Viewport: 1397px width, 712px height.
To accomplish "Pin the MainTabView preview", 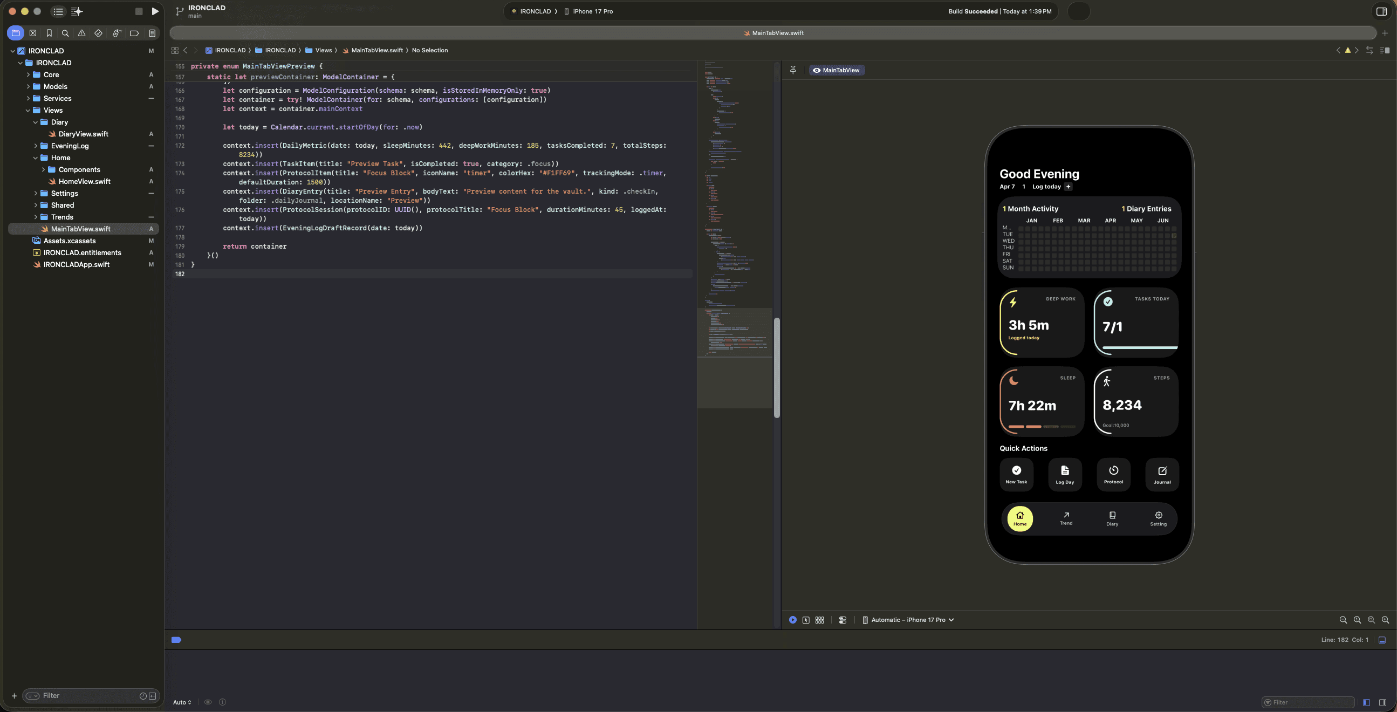I will click(793, 70).
